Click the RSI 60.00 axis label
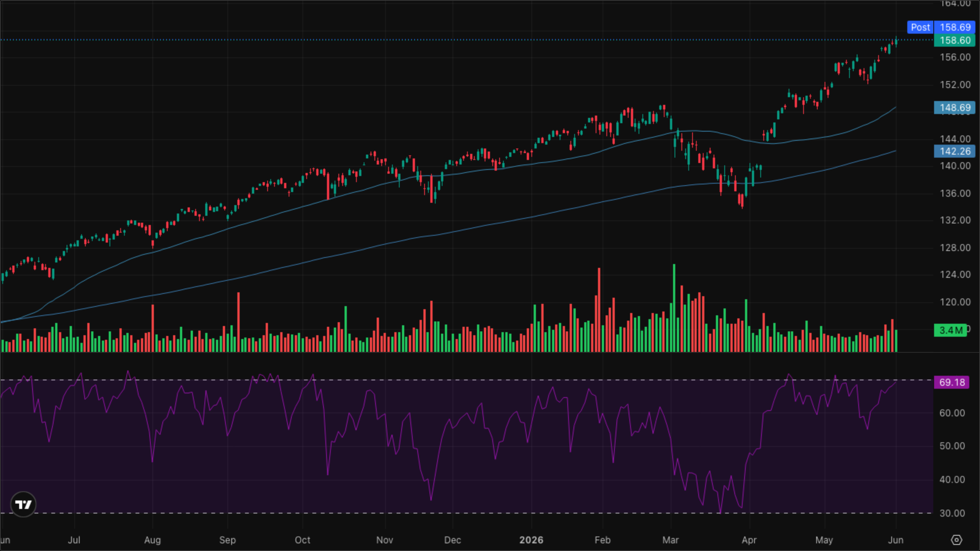The image size is (980, 551). pyautogui.click(x=952, y=413)
